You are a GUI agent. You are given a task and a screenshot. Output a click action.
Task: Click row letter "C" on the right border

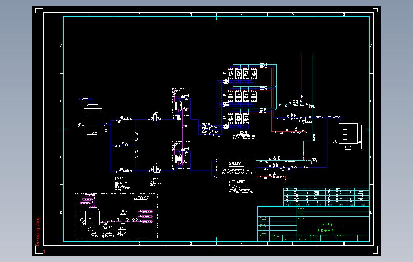coord(371,157)
